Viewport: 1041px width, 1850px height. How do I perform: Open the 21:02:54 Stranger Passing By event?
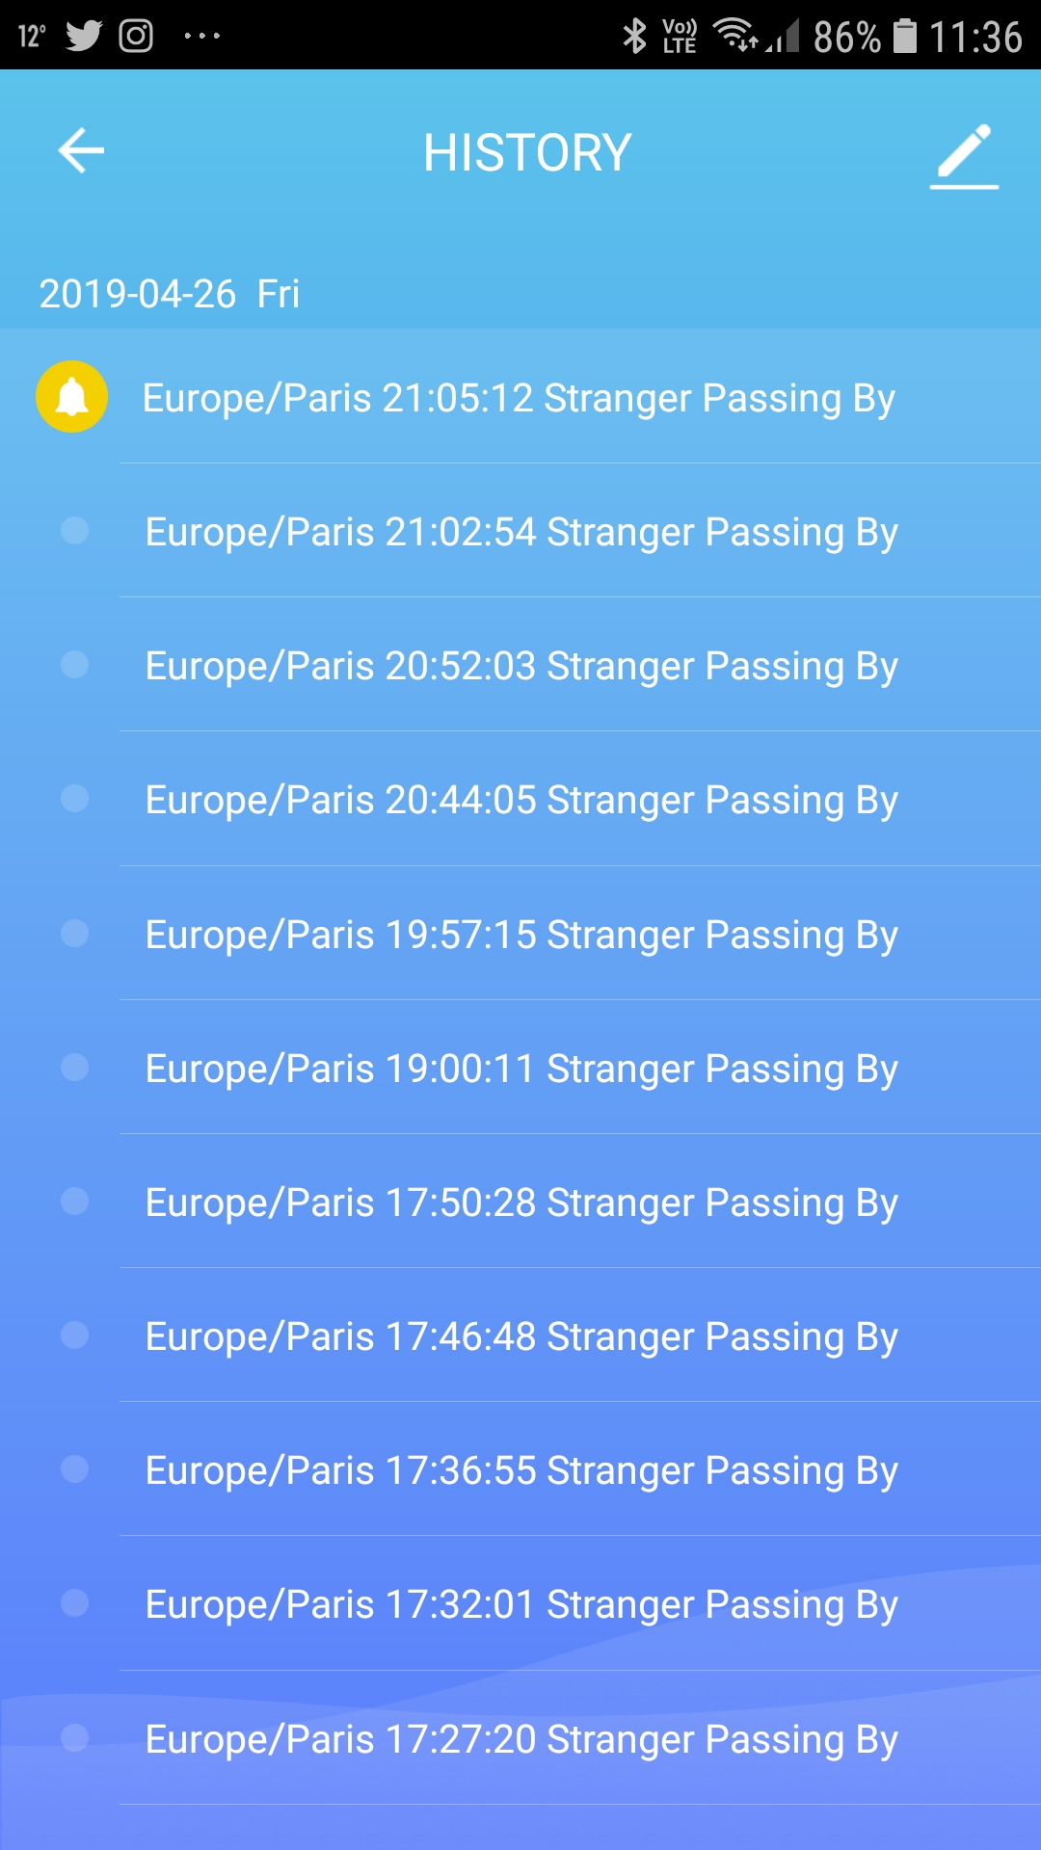click(x=520, y=532)
